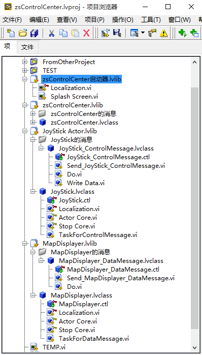
Task: Collapse the MapDisplayer.lvclass node
Action: [33, 295]
